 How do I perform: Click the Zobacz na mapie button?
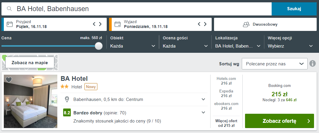tap(30, 62)
